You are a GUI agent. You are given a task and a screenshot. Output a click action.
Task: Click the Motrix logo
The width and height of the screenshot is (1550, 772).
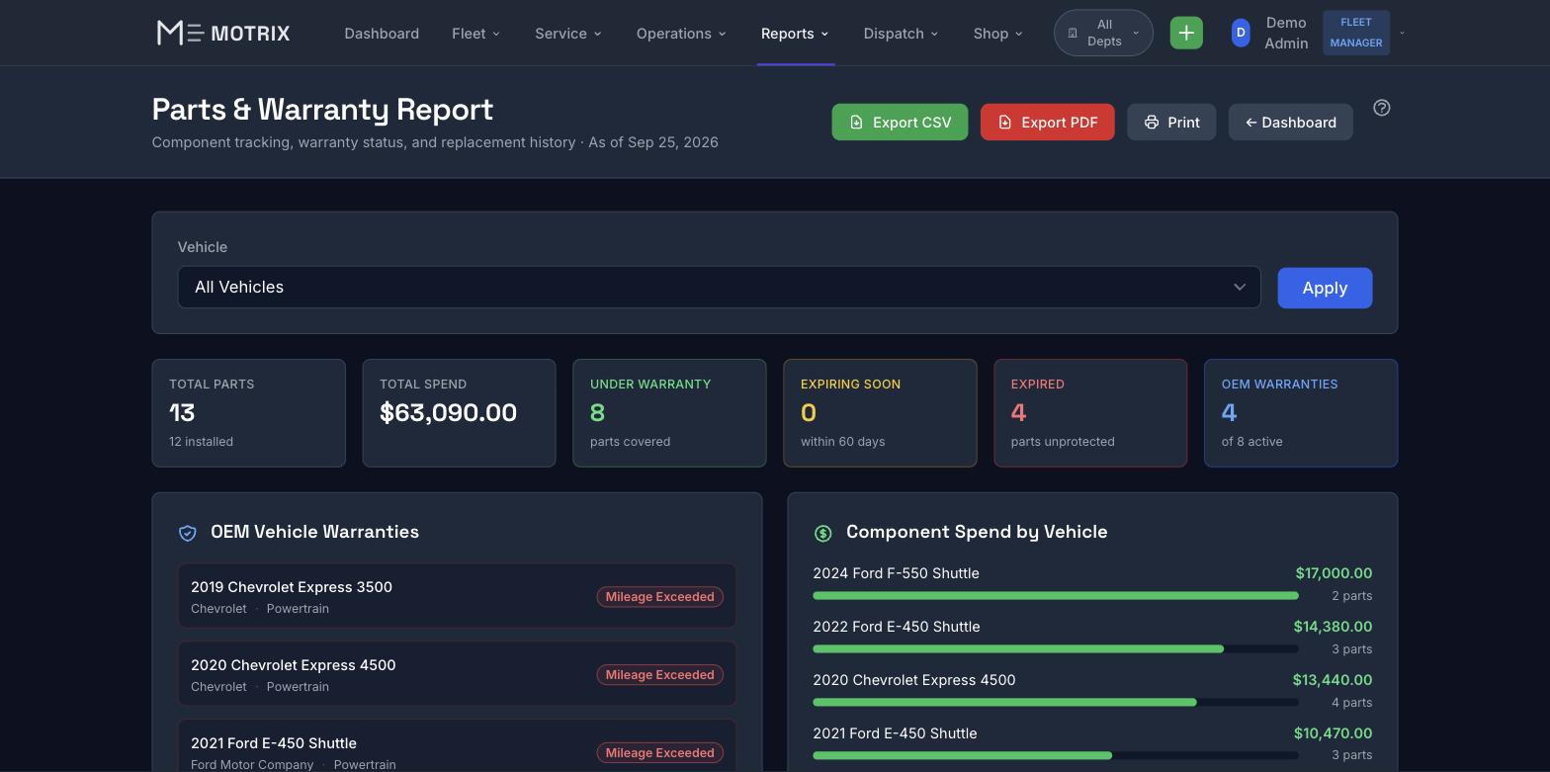click(223, 33)
